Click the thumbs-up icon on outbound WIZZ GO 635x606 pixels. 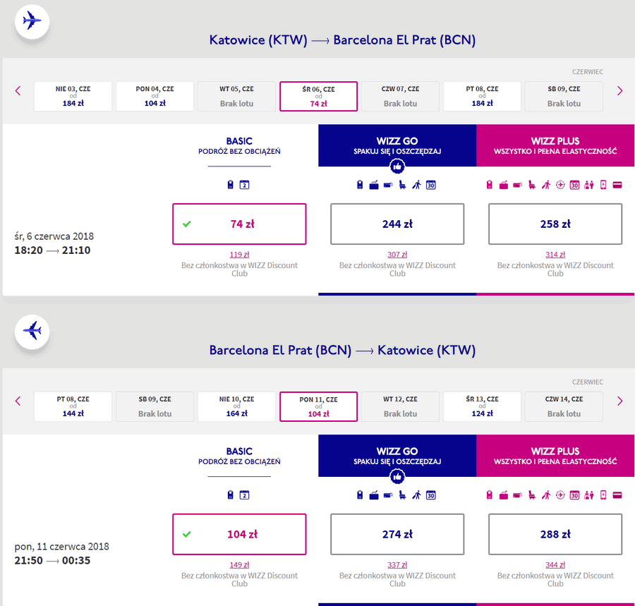397,166
